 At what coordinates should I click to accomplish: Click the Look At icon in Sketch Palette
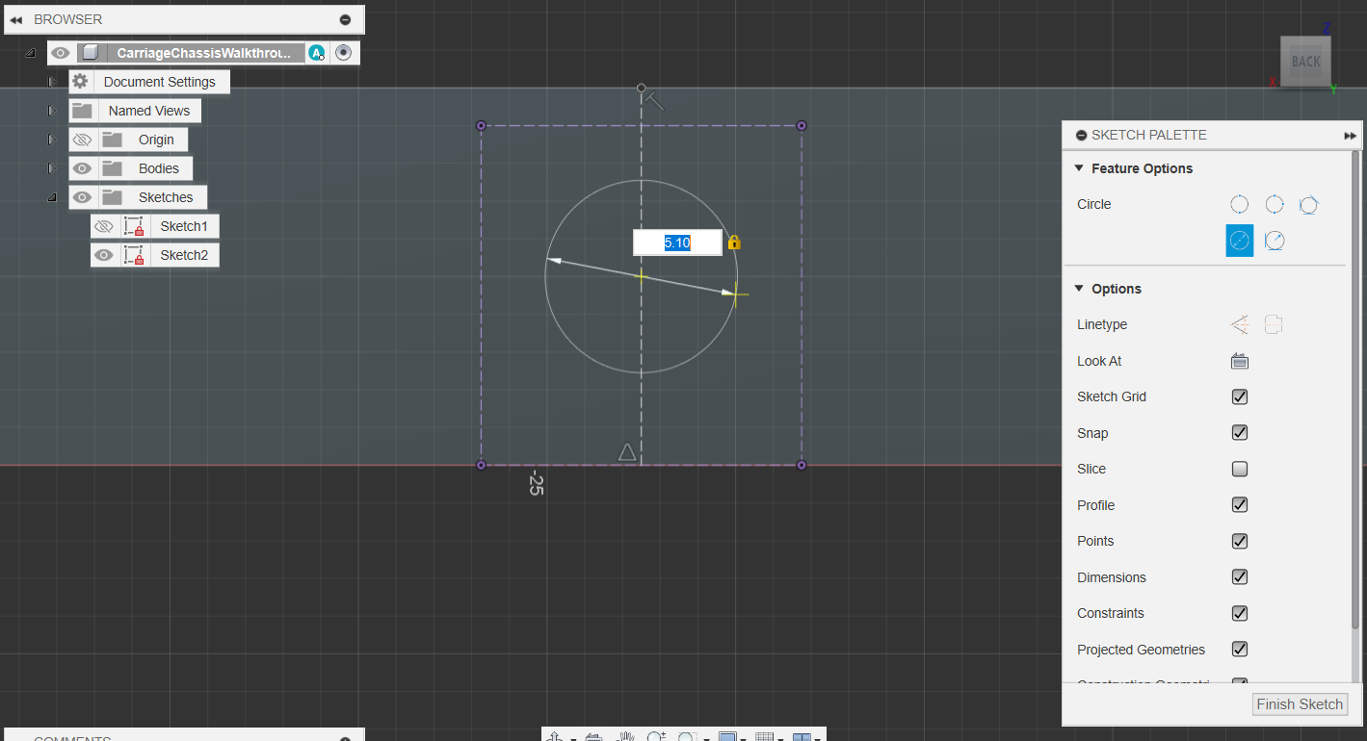1240,361
